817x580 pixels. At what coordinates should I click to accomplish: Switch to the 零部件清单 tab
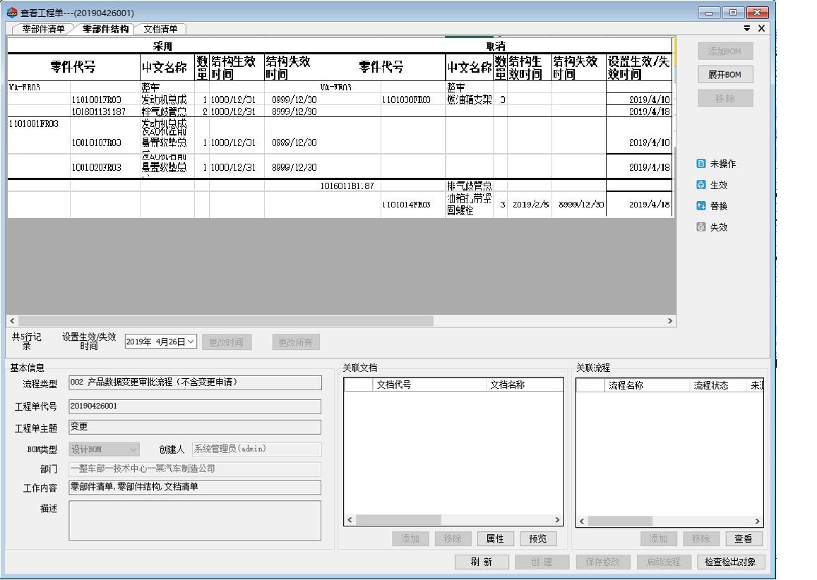(x=43, y=29)
